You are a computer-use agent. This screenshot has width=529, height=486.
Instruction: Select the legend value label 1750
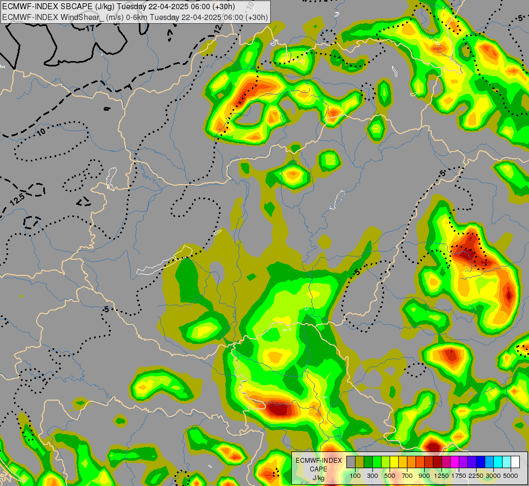click(459, 476)
